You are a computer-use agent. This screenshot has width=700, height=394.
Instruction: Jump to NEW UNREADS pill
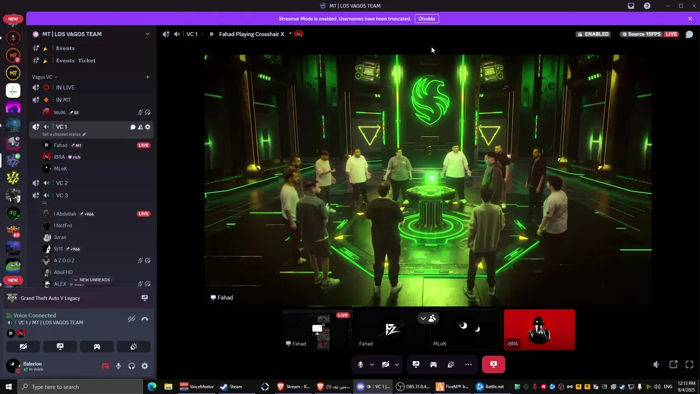coord(92,280)
